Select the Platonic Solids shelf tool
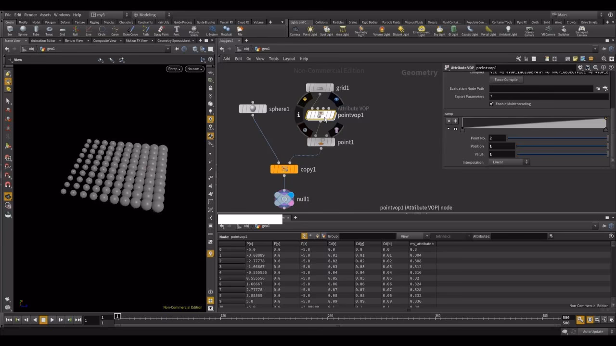616x346 pixels. coord(194,32)
